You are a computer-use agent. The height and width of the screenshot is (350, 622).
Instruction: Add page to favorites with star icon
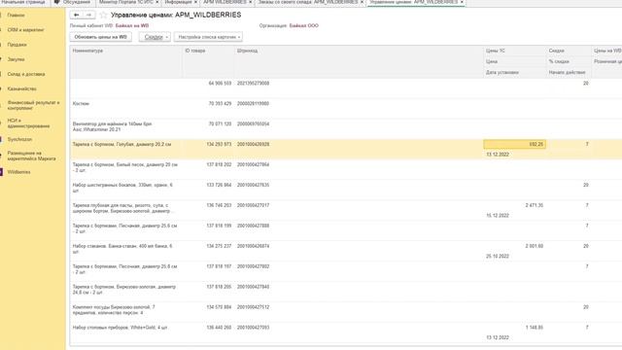104,16
